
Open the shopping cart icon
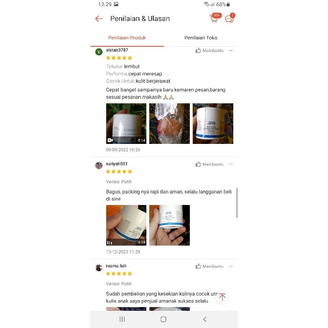pyautogui.click(x=214, y=18)
